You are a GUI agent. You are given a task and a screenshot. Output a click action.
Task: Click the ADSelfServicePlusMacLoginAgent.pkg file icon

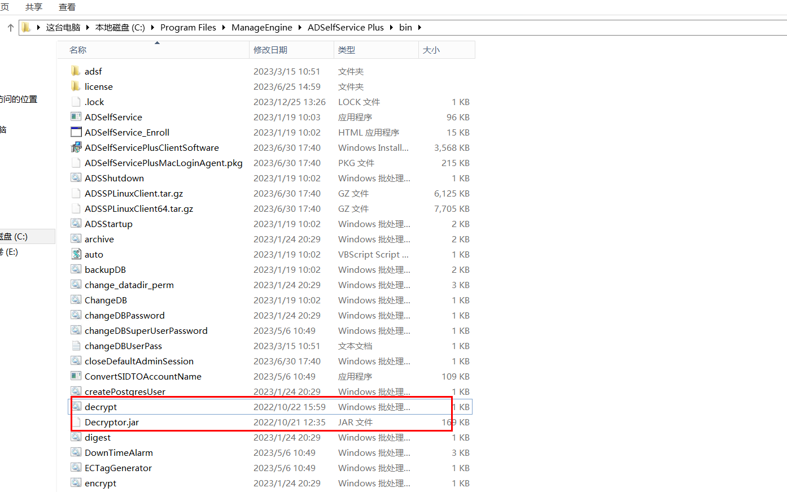pos(76,163)
